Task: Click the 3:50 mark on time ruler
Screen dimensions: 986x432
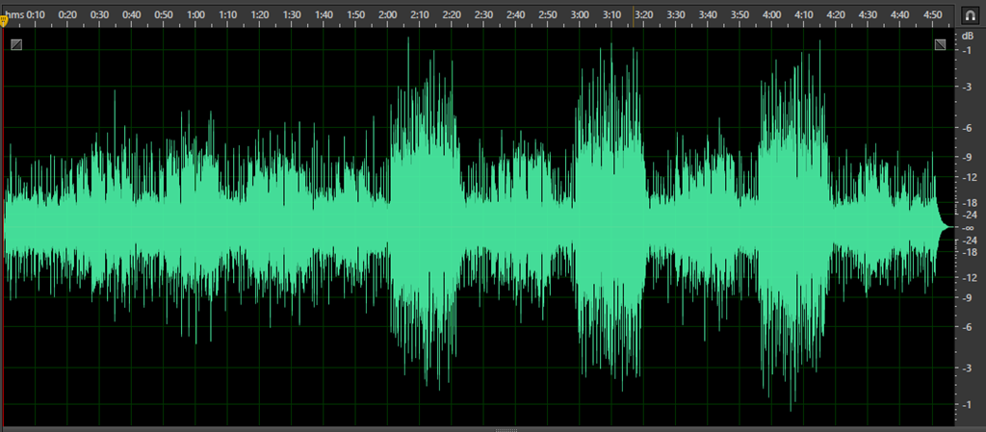Action: [x=740, y=13]
